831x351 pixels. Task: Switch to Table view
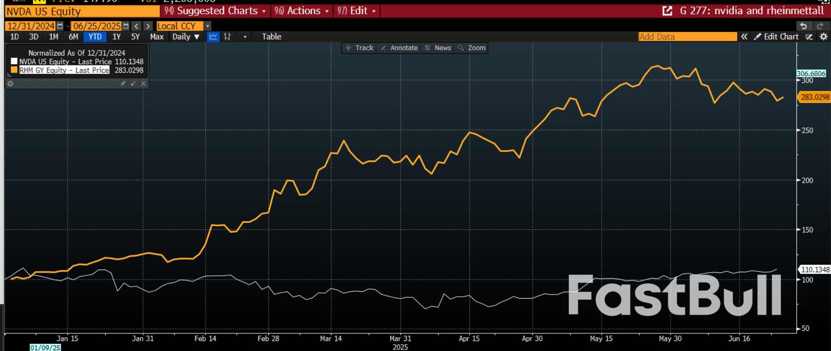tap(272, 37)
